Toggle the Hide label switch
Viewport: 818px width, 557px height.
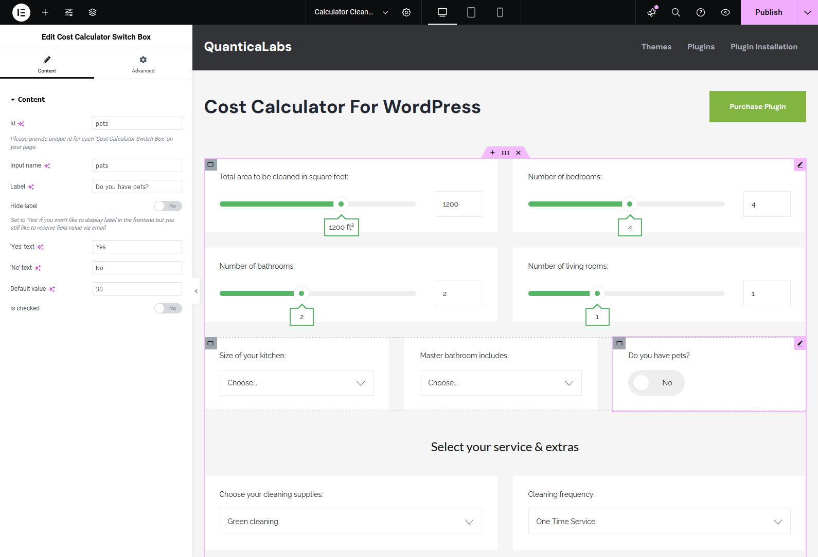[168, 206]
